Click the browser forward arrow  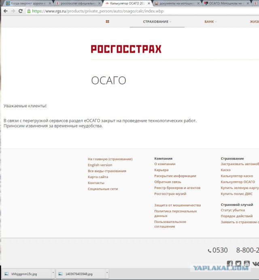point(13,11)
